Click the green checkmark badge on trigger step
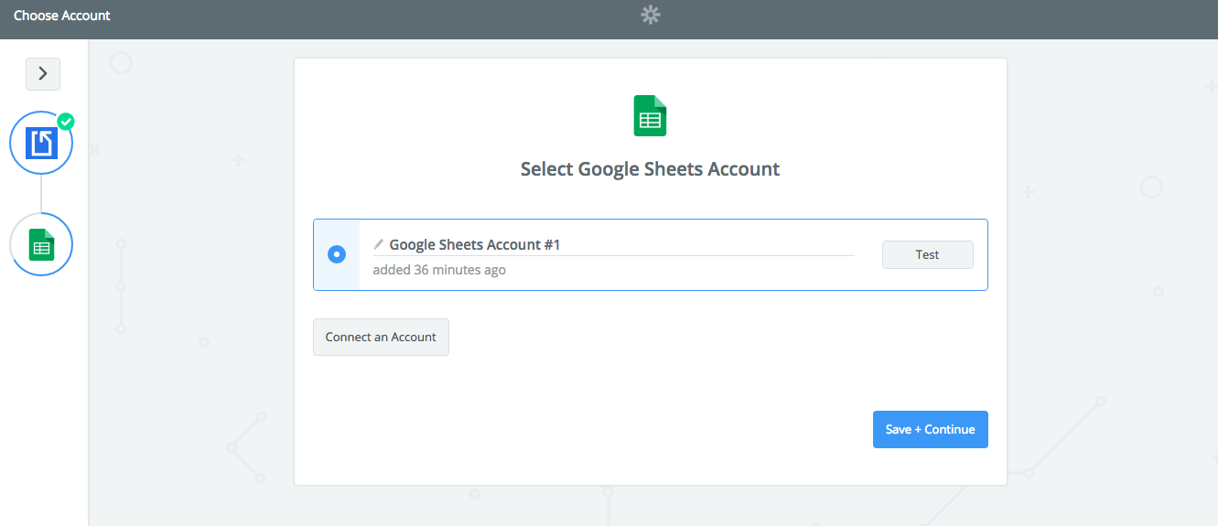 [65, 121]
